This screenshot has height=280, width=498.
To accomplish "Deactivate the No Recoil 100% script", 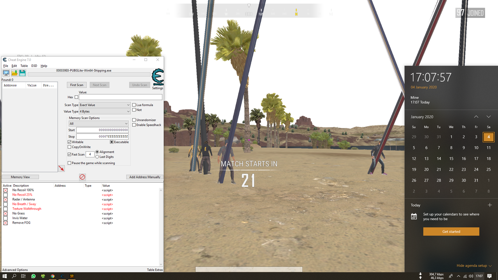I will pos(5,190).
